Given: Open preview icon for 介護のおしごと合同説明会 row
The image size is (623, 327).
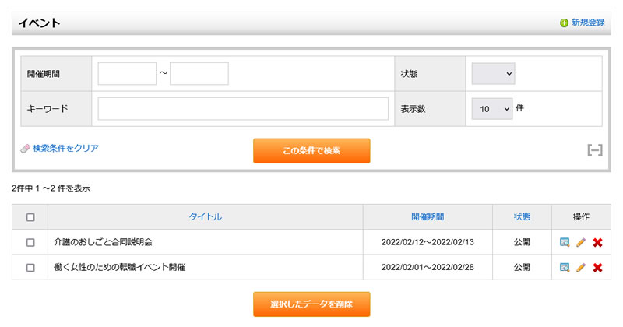Looking at the screenshot, I should (x=565, y=242).
